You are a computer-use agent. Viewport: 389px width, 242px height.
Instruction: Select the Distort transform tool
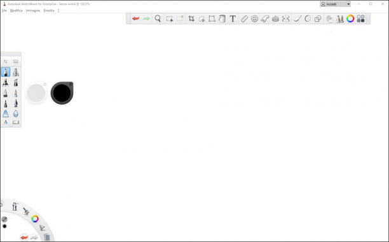point(212,18)
